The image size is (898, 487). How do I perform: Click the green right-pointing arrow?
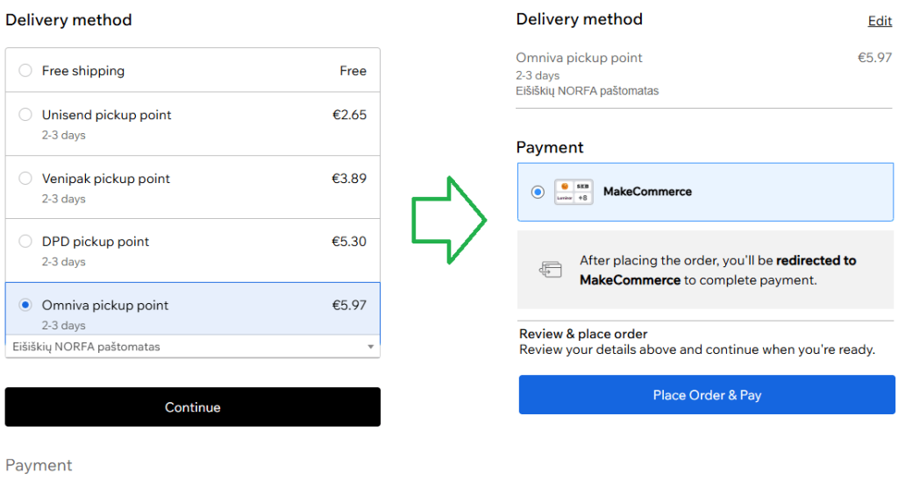click(x=448, y=220)
